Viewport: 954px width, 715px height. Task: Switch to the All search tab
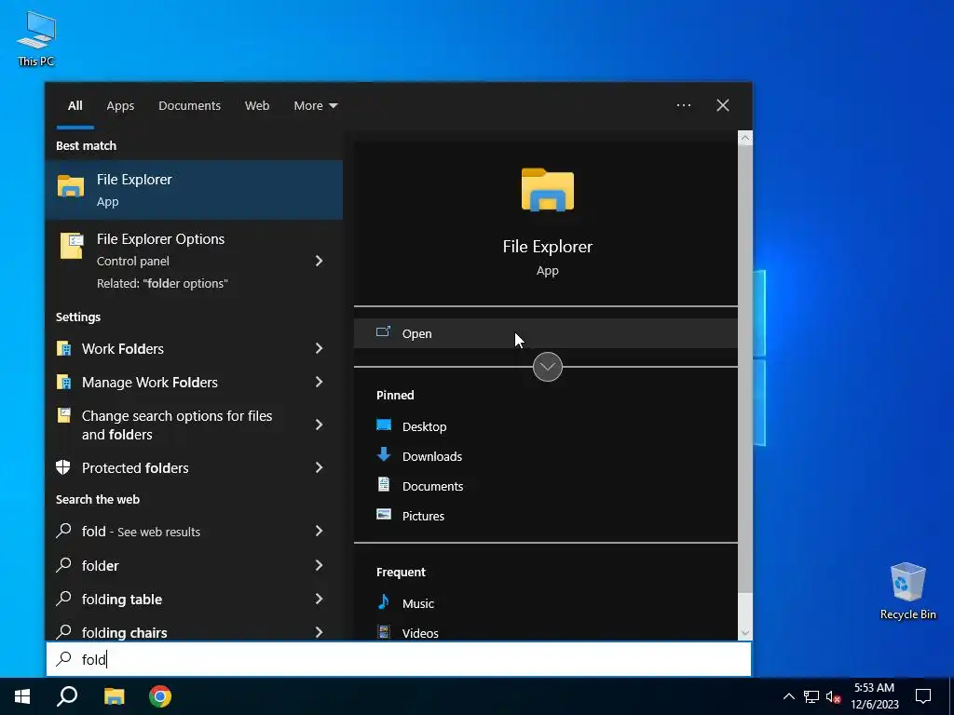coord(75,106)
